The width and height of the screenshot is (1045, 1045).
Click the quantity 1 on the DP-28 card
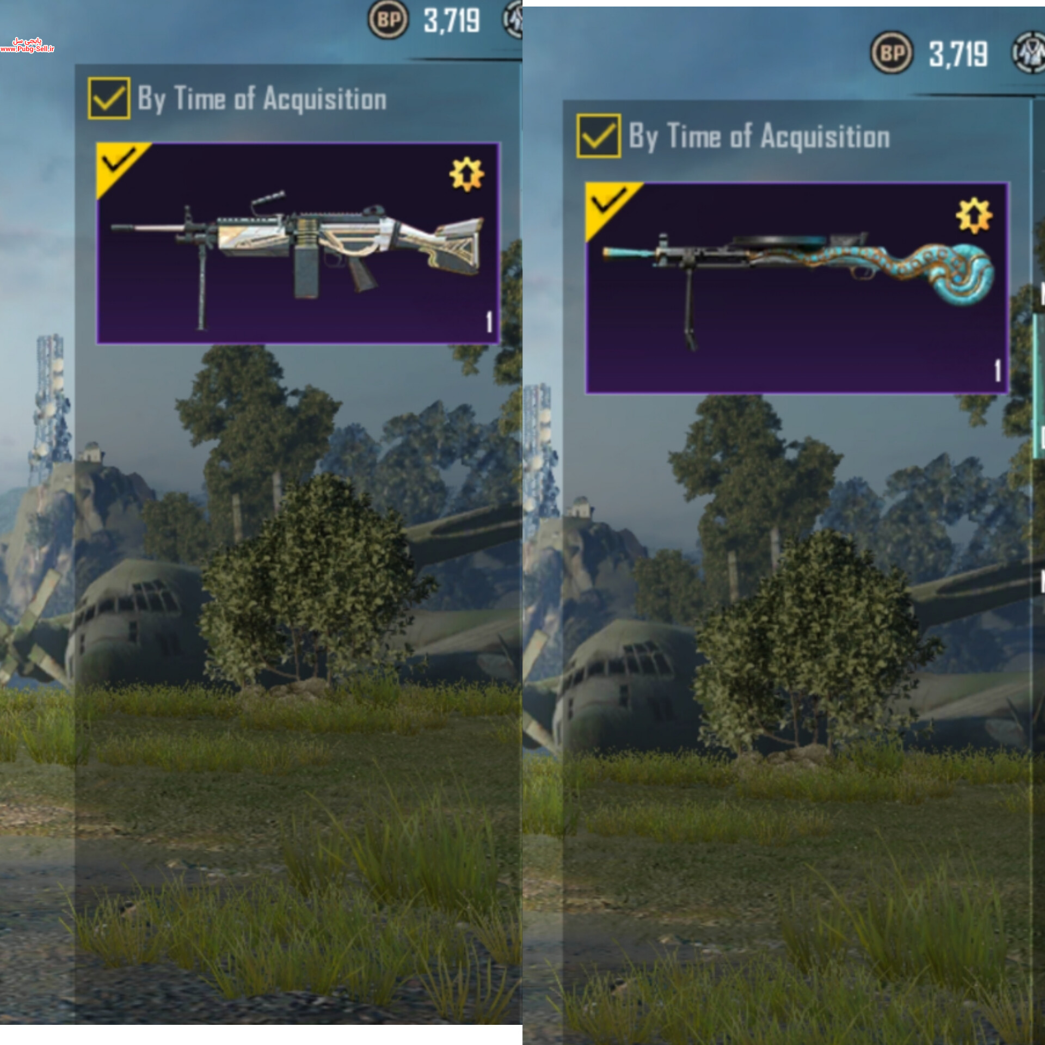(998, 371)
